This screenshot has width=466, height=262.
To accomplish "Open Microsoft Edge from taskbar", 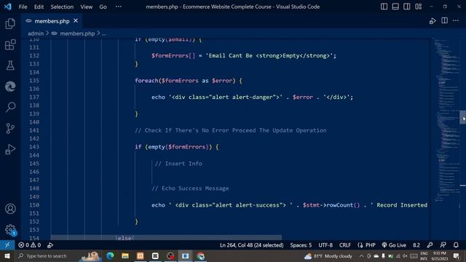I will [110, 255].
